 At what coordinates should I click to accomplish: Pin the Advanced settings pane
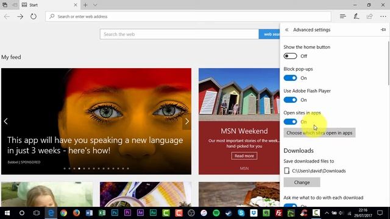[x=383, y=30]
